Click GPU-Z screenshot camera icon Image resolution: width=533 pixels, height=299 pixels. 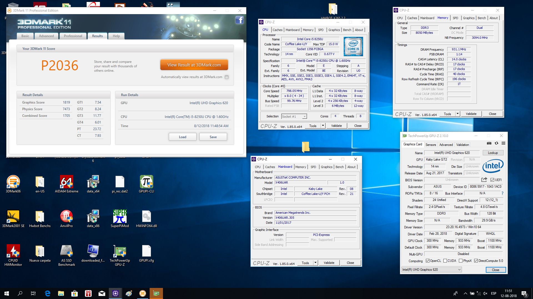pyautogui.click(x=489, y=143)
